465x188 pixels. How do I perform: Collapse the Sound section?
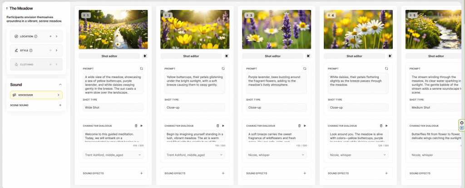(x=60, y=85)
